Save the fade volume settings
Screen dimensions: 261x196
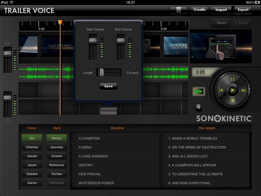108,86
